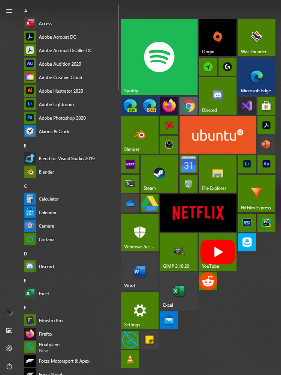Screen dimensions: 281x375
Task: Open the Microsoft Store tile
Action: (266, 106)
